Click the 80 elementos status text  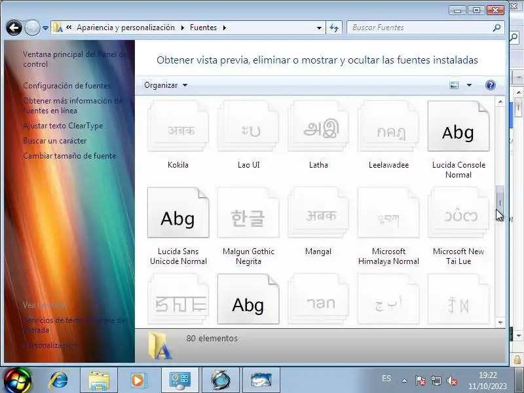pyautogui.click(x=212, y=338)
